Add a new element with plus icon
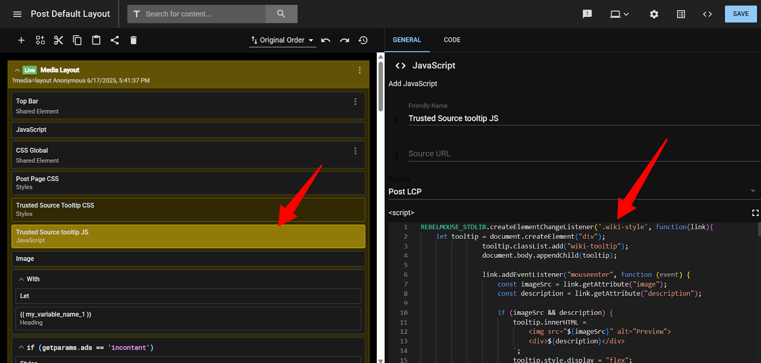 coord(21,40)
